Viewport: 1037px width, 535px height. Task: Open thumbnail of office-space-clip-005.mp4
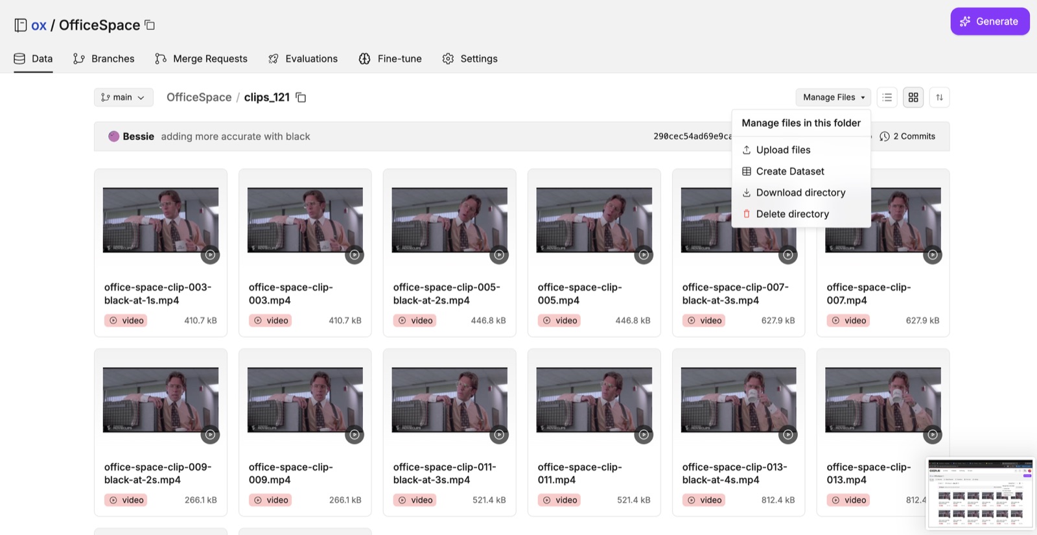tap(594, 220)
